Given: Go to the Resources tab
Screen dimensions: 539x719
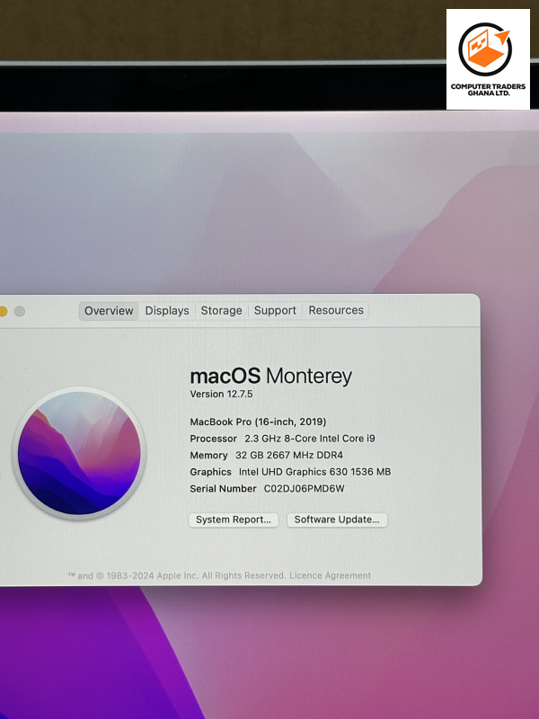Looking at the screenshot, I should (336, 310).
